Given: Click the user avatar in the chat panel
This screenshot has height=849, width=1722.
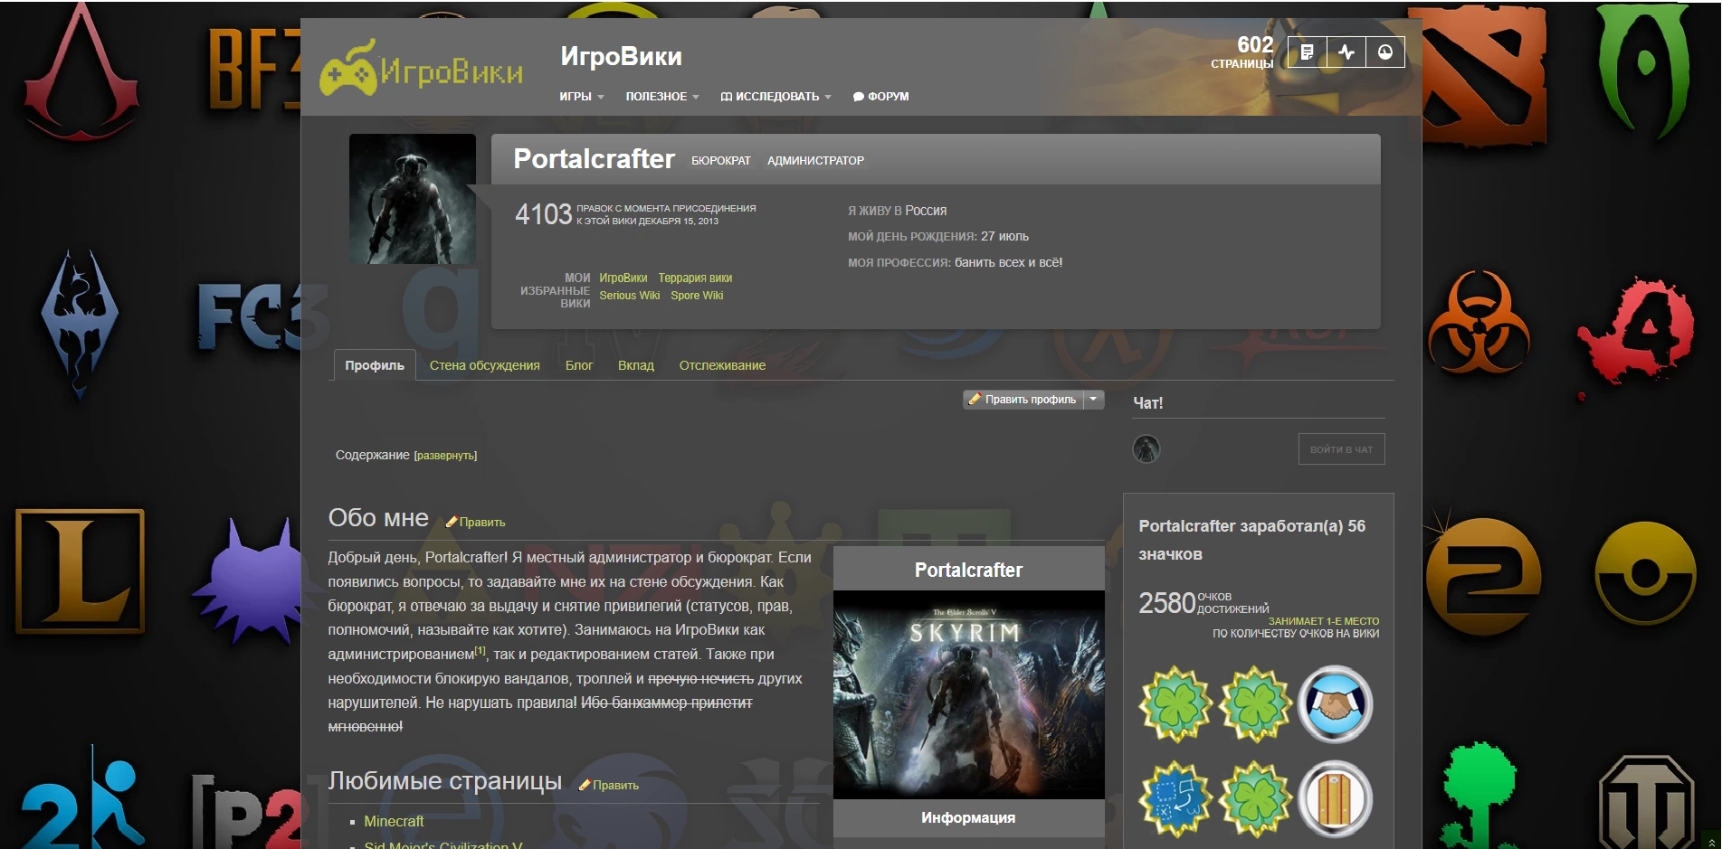Looking at the screenshot, I should [x=1146, y=448].
